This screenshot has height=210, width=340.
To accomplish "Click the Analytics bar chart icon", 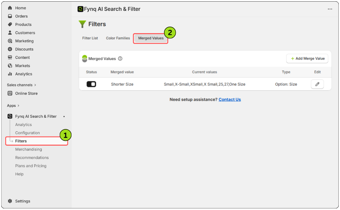I will tap(10, 74).
